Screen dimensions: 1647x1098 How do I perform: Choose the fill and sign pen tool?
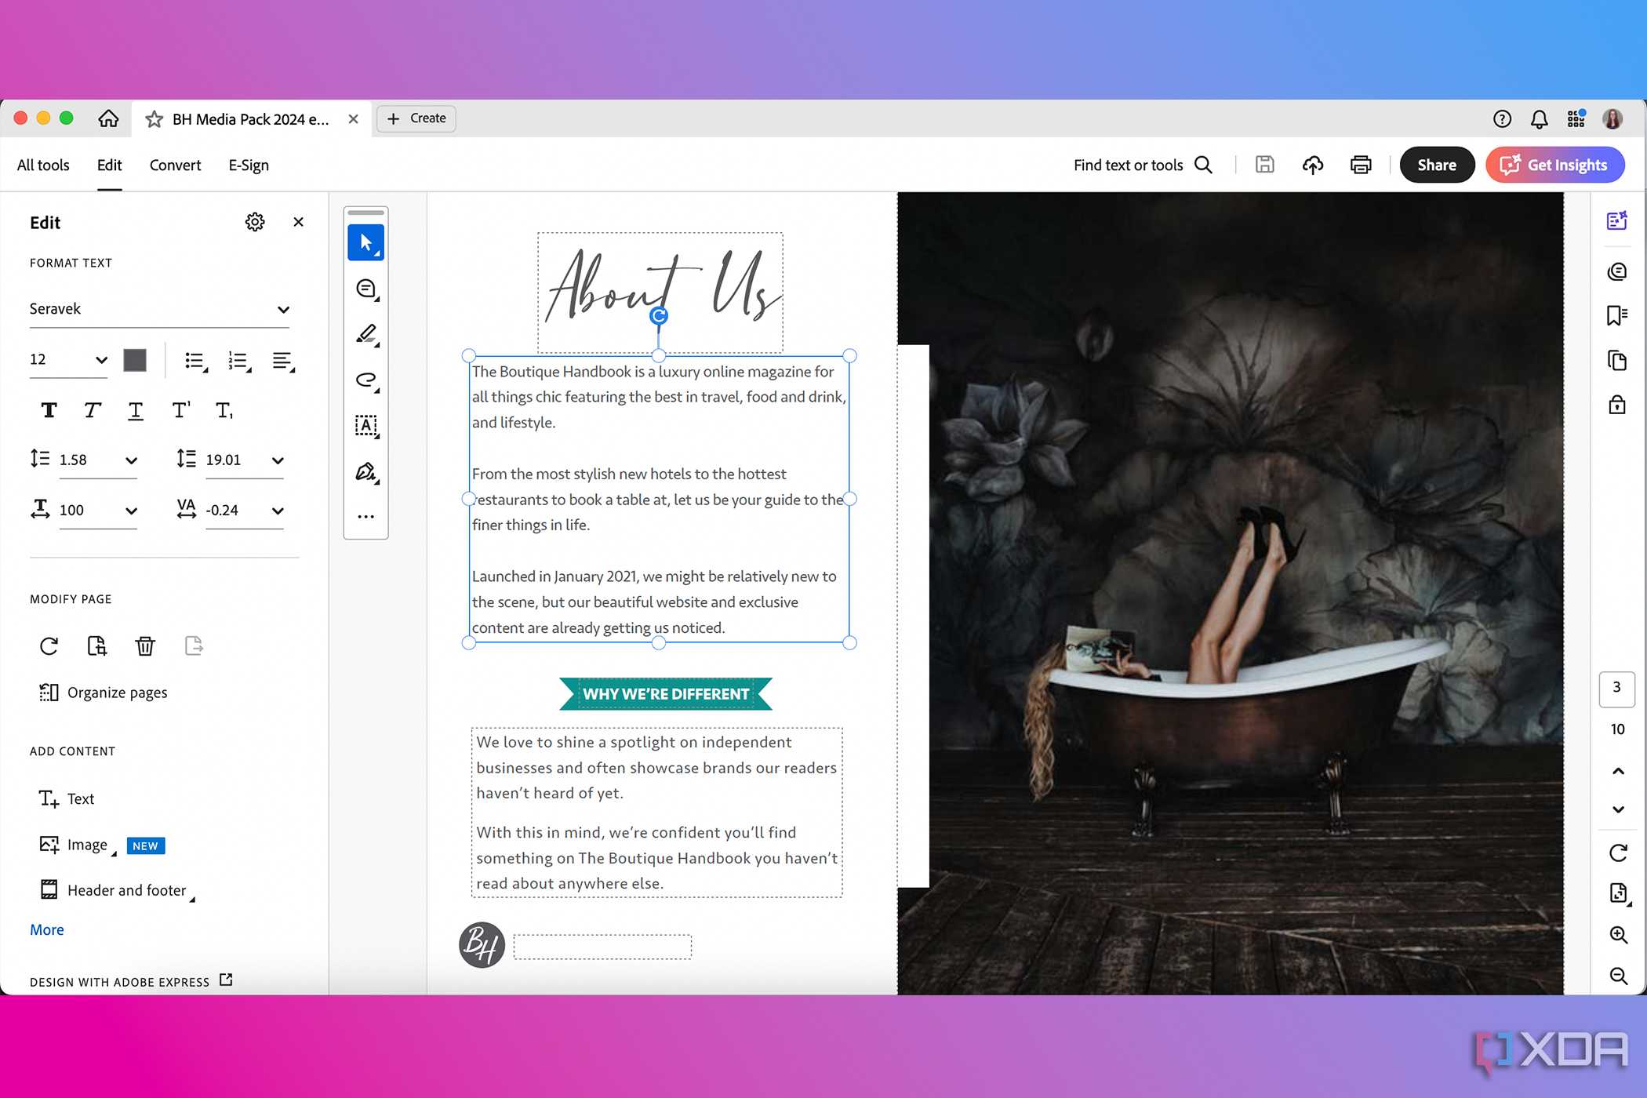tap(365, 471)
